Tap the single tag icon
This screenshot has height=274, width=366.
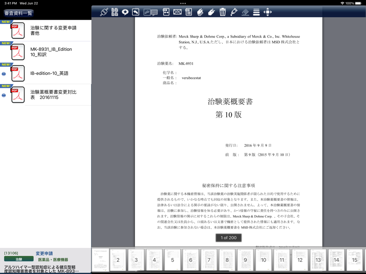(x=211, y=12)
